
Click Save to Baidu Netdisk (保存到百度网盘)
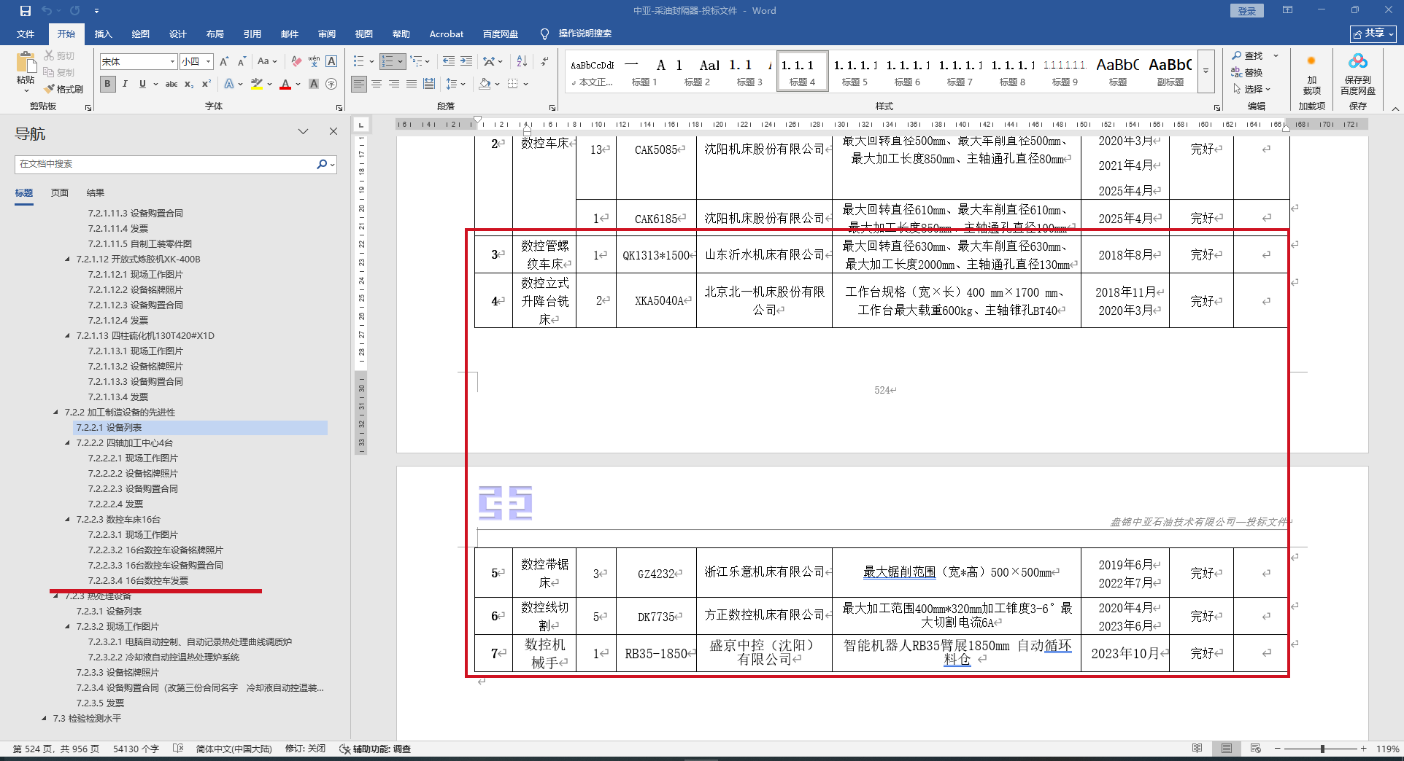click(1357, 74)
